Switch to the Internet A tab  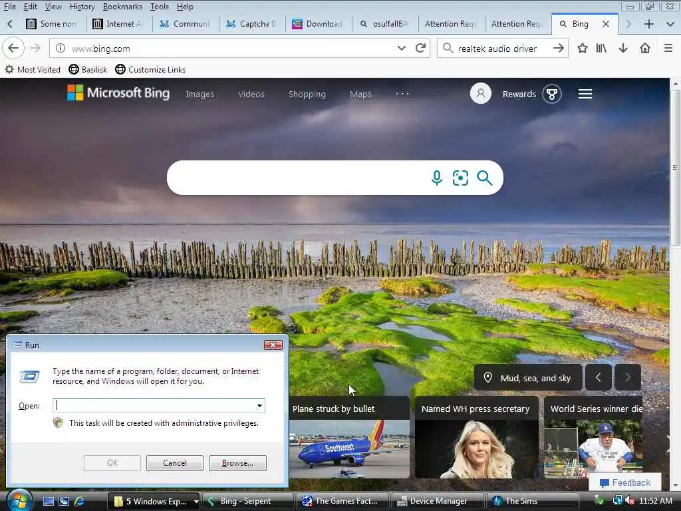click(x=118, y=24)
